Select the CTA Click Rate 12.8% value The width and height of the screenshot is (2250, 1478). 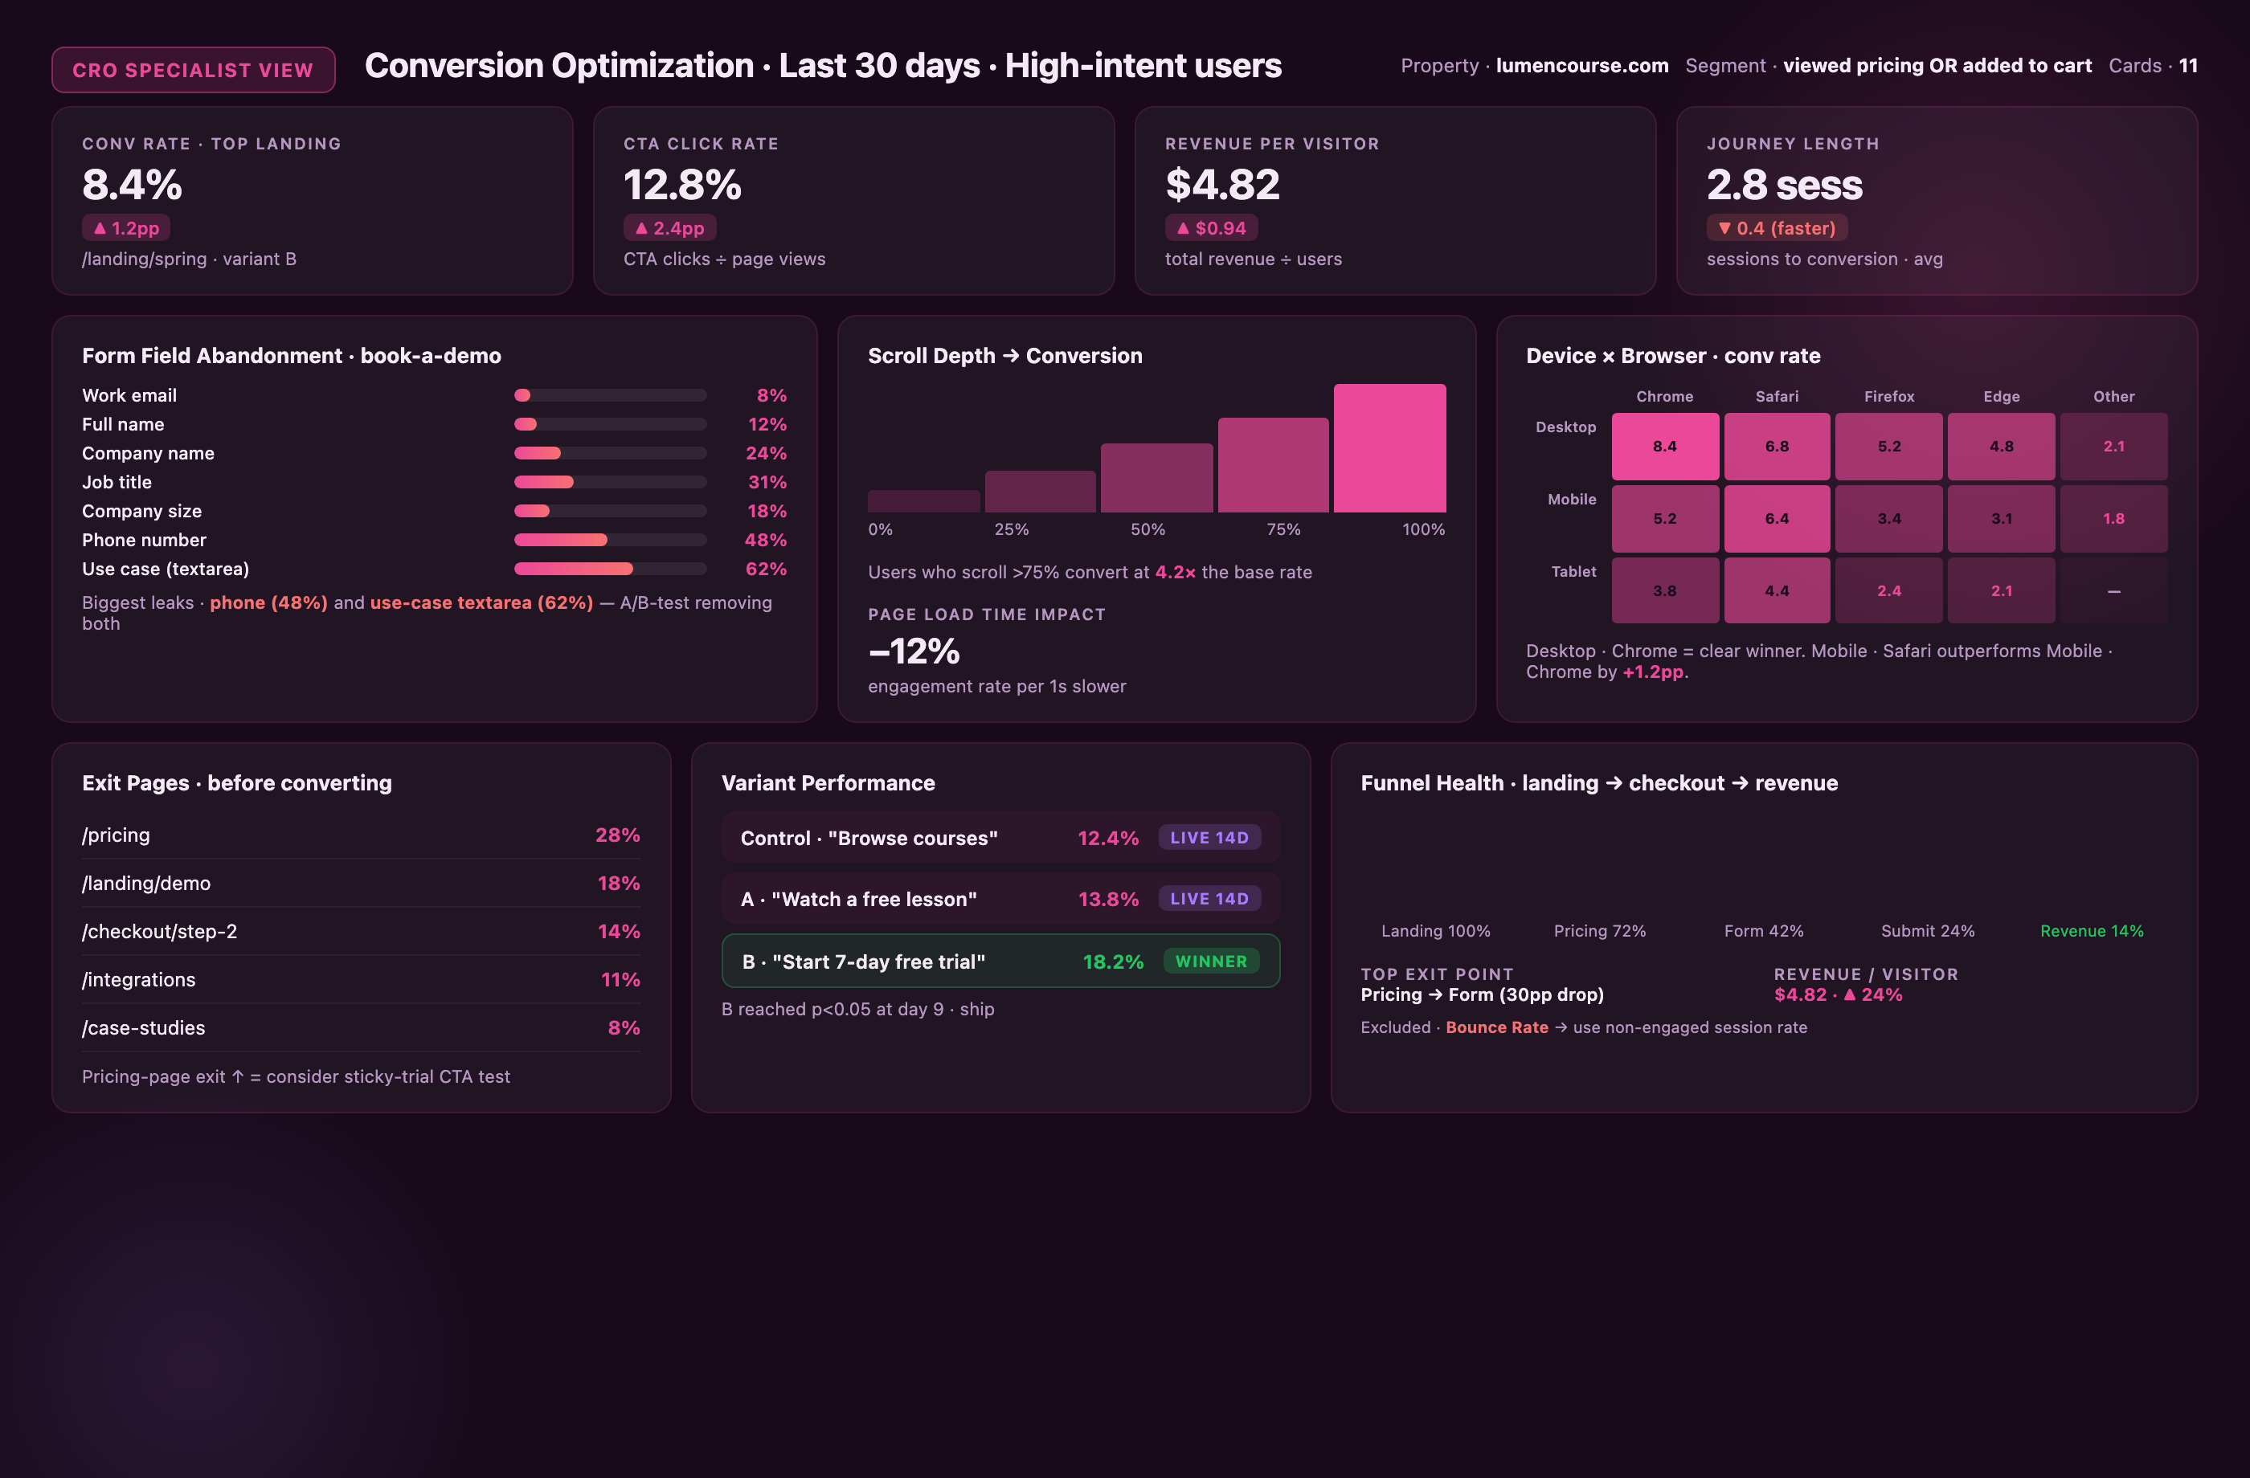[681, 184]
